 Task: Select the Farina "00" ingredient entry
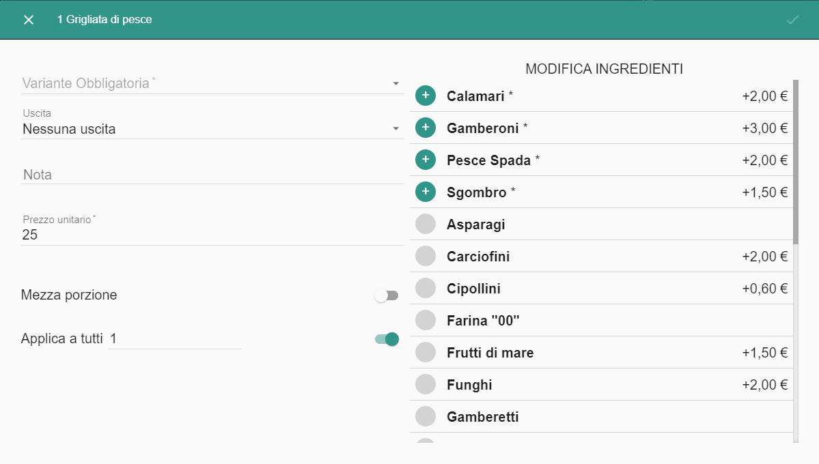click(x=601, y=321)
